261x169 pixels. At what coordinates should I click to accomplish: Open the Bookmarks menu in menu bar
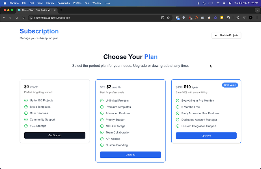[64, 3]
